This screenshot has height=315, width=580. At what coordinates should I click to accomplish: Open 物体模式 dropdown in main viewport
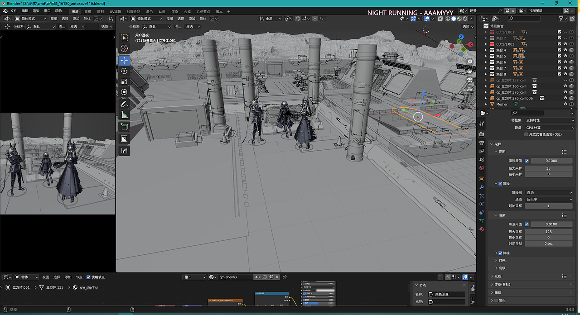147,19
